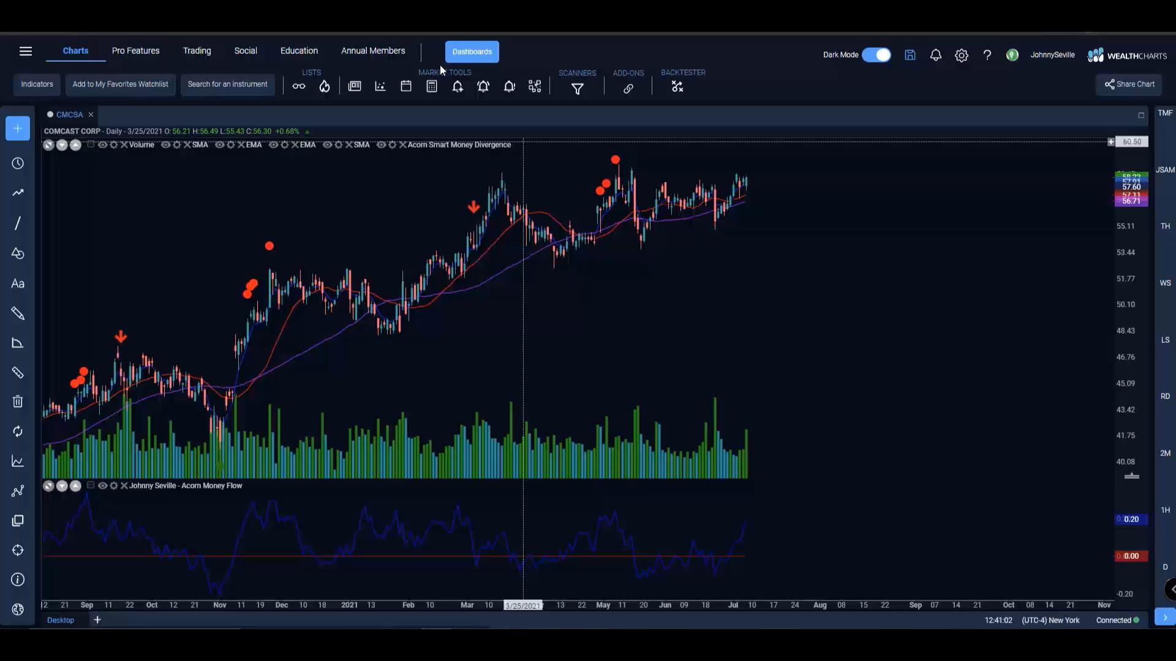1176x661 pixels.
Task: Open Trading menu
Action: click(197, 51)
